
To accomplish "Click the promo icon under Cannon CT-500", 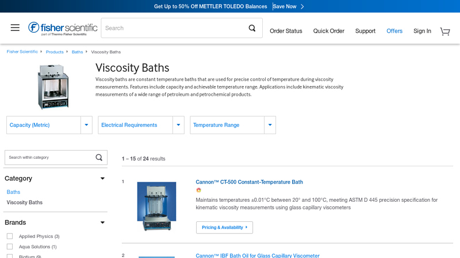I will pos(198,190).
